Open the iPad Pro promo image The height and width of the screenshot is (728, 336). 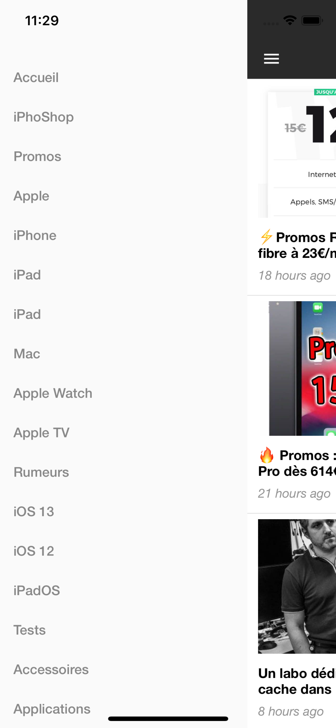click(297, 369)
